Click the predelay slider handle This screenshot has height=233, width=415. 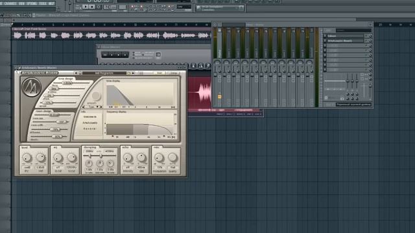pyautogui.click(x=54, y=89)
